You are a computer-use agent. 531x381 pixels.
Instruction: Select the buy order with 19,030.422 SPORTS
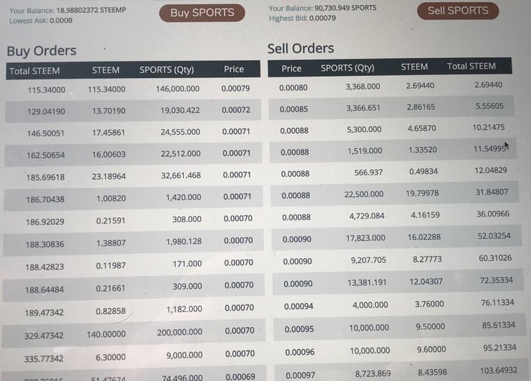pyautogui.click(x=133, y=110)
